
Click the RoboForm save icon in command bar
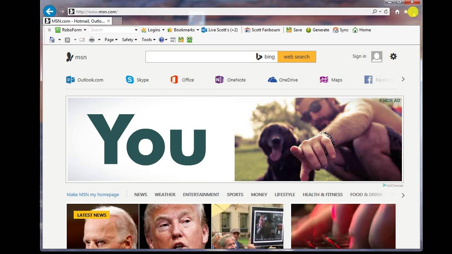pos(181,40)
